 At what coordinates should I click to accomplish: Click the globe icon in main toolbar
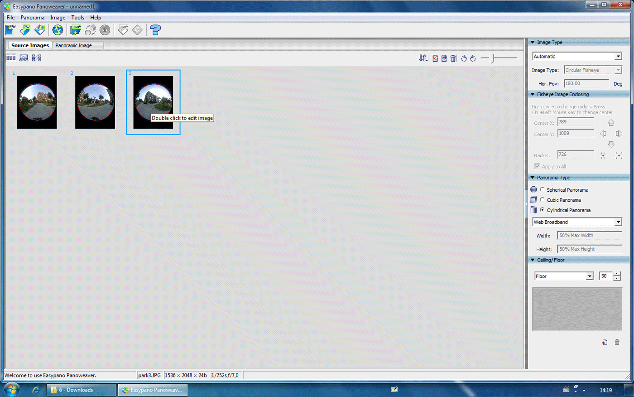pos(58,30)
